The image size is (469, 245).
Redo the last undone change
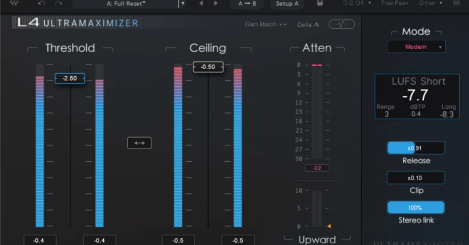(x=59, y=3)
